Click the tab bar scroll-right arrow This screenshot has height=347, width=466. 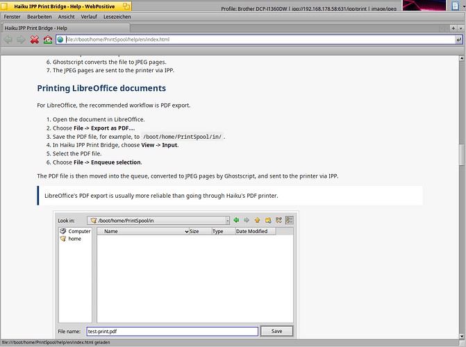(x=447, y=28)
